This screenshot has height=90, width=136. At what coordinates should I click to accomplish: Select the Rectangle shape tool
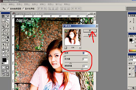tap(7, 48)
